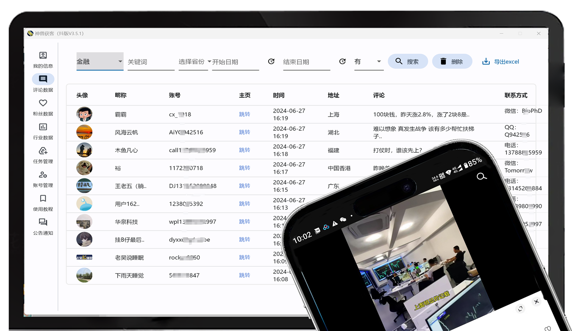The width and height of the screenshot is (572, 331).
Task: Click 跳转 link in 老吴说睡眠 row
Action: pos(244,257)
